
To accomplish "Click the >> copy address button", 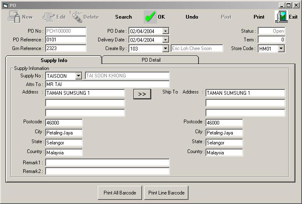I will click(x=142, y=94).
